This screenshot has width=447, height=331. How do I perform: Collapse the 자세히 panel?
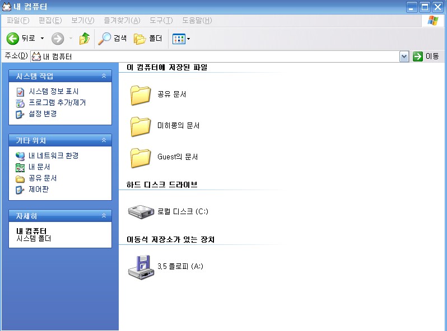[x=104, y=216]
